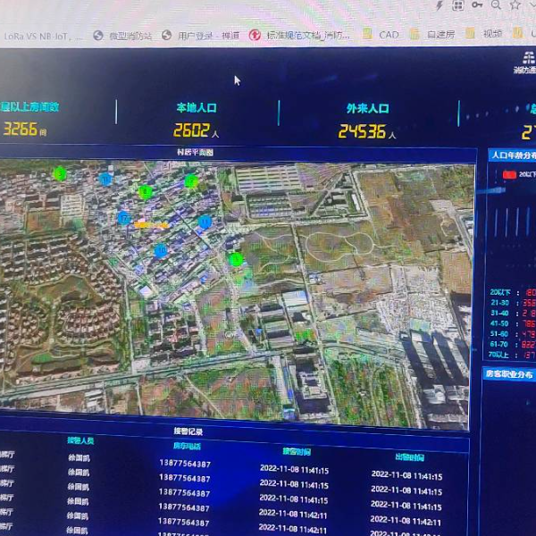Click the 31-40 age group row

coord(513,314)
